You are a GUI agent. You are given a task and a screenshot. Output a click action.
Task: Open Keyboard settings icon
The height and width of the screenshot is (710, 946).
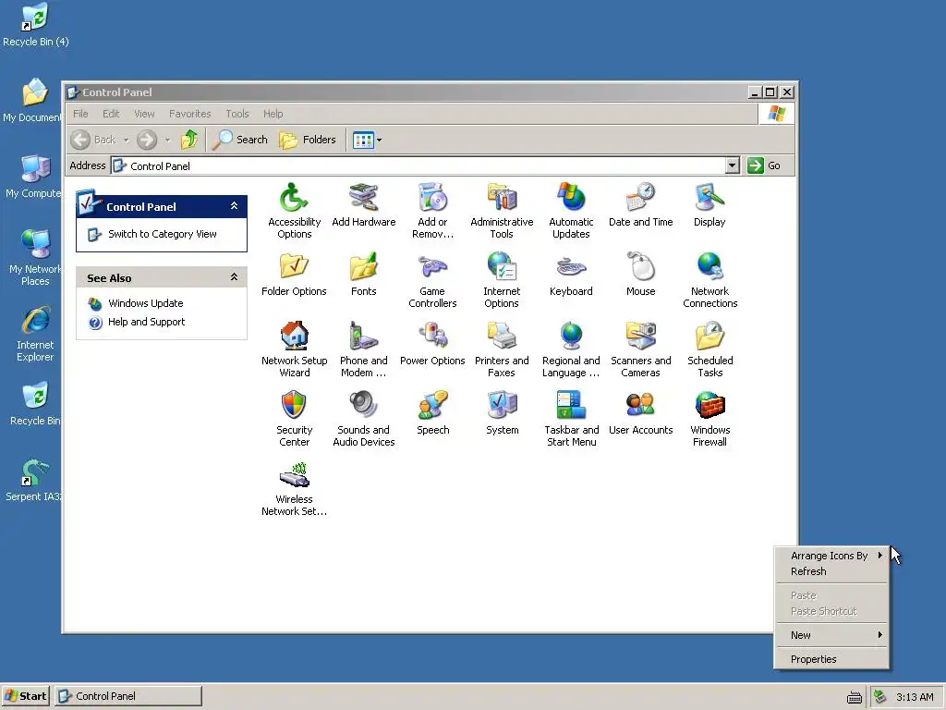click(x=571, y=275)
